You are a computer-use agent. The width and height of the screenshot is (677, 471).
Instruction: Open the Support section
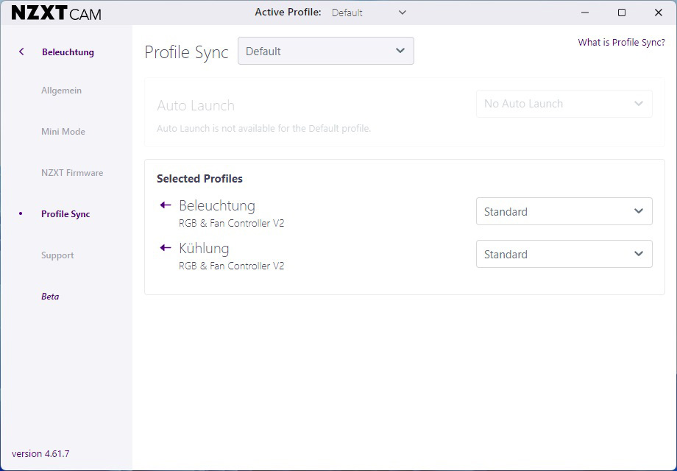(57, 255)
